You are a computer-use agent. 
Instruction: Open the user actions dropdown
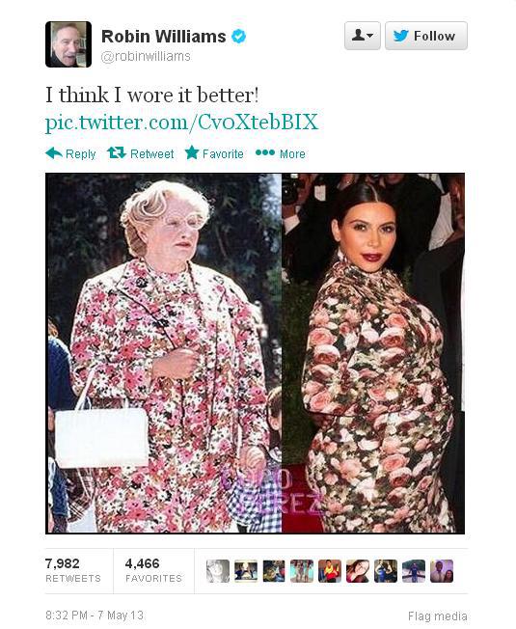(x=363, y=36)
